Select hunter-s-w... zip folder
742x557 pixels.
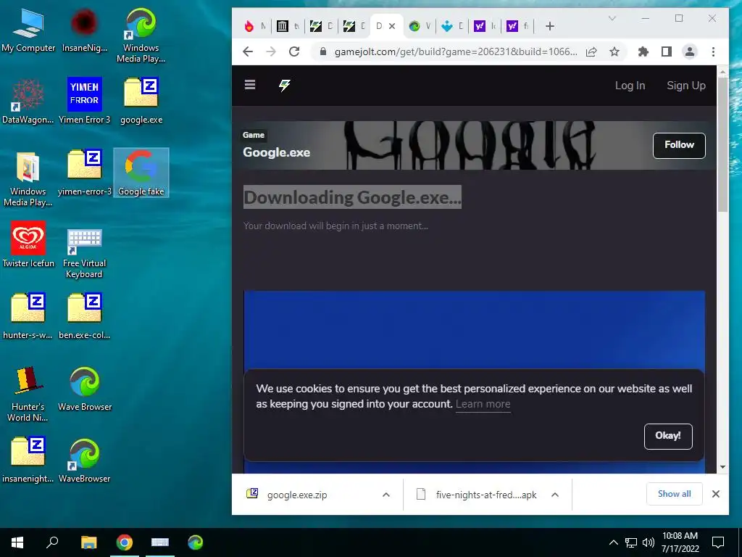tap(28, 317)
